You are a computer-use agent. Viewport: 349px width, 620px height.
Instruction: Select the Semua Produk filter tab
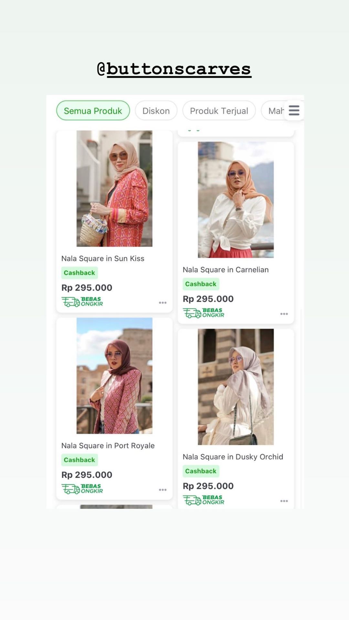point(93,111)
